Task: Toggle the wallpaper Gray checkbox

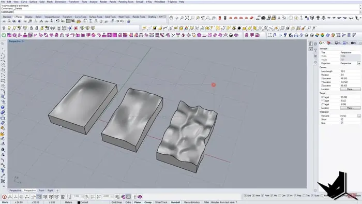Action: pos(342,123)
